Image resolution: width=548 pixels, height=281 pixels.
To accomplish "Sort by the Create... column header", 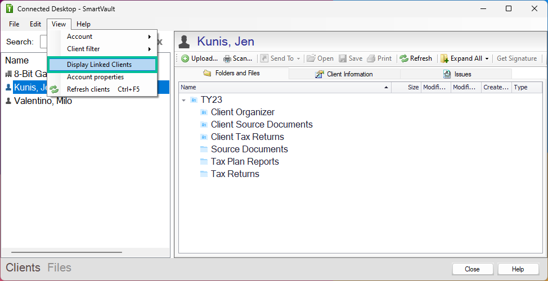I will pos(496,87).
